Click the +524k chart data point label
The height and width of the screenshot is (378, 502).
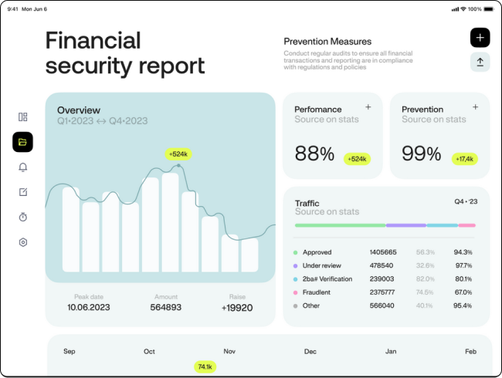point(178,154)
